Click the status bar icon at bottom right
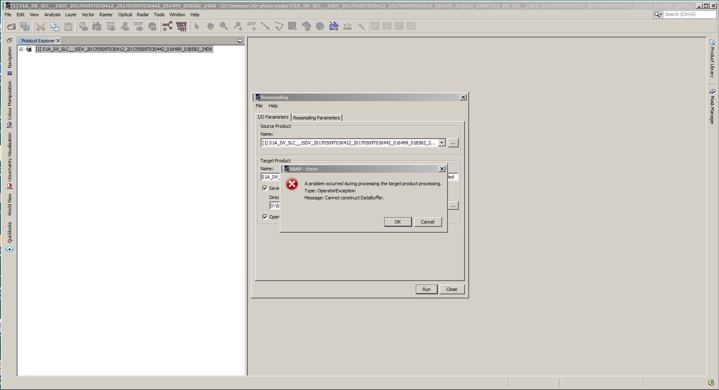 coord(711,383)
